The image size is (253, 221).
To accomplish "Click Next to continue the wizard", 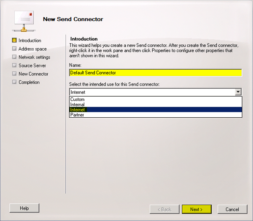I will pos(196,209).
